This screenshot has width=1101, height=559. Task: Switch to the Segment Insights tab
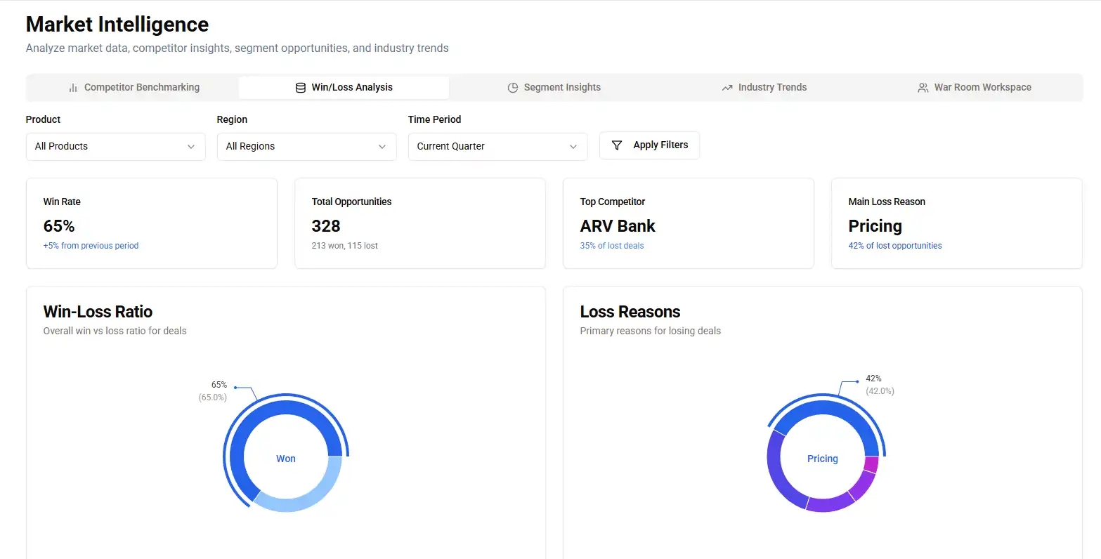point(554,88)
